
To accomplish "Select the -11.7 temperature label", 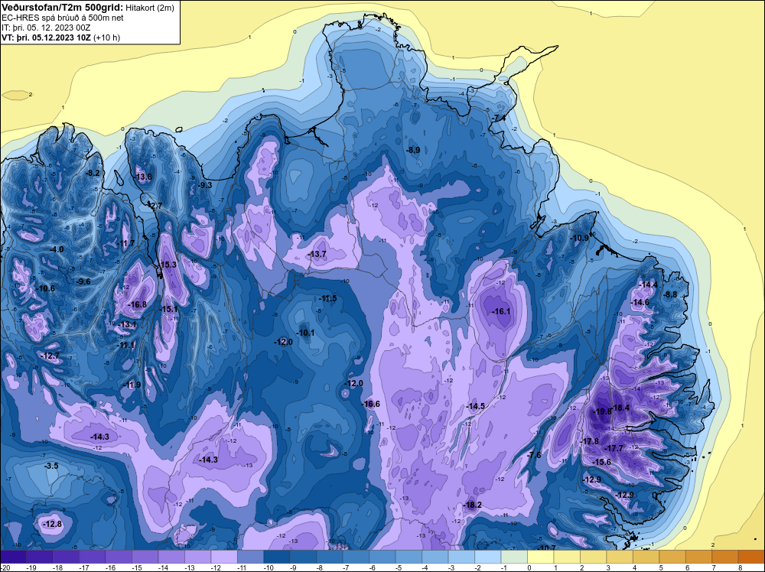I will (x=126, y=243).
